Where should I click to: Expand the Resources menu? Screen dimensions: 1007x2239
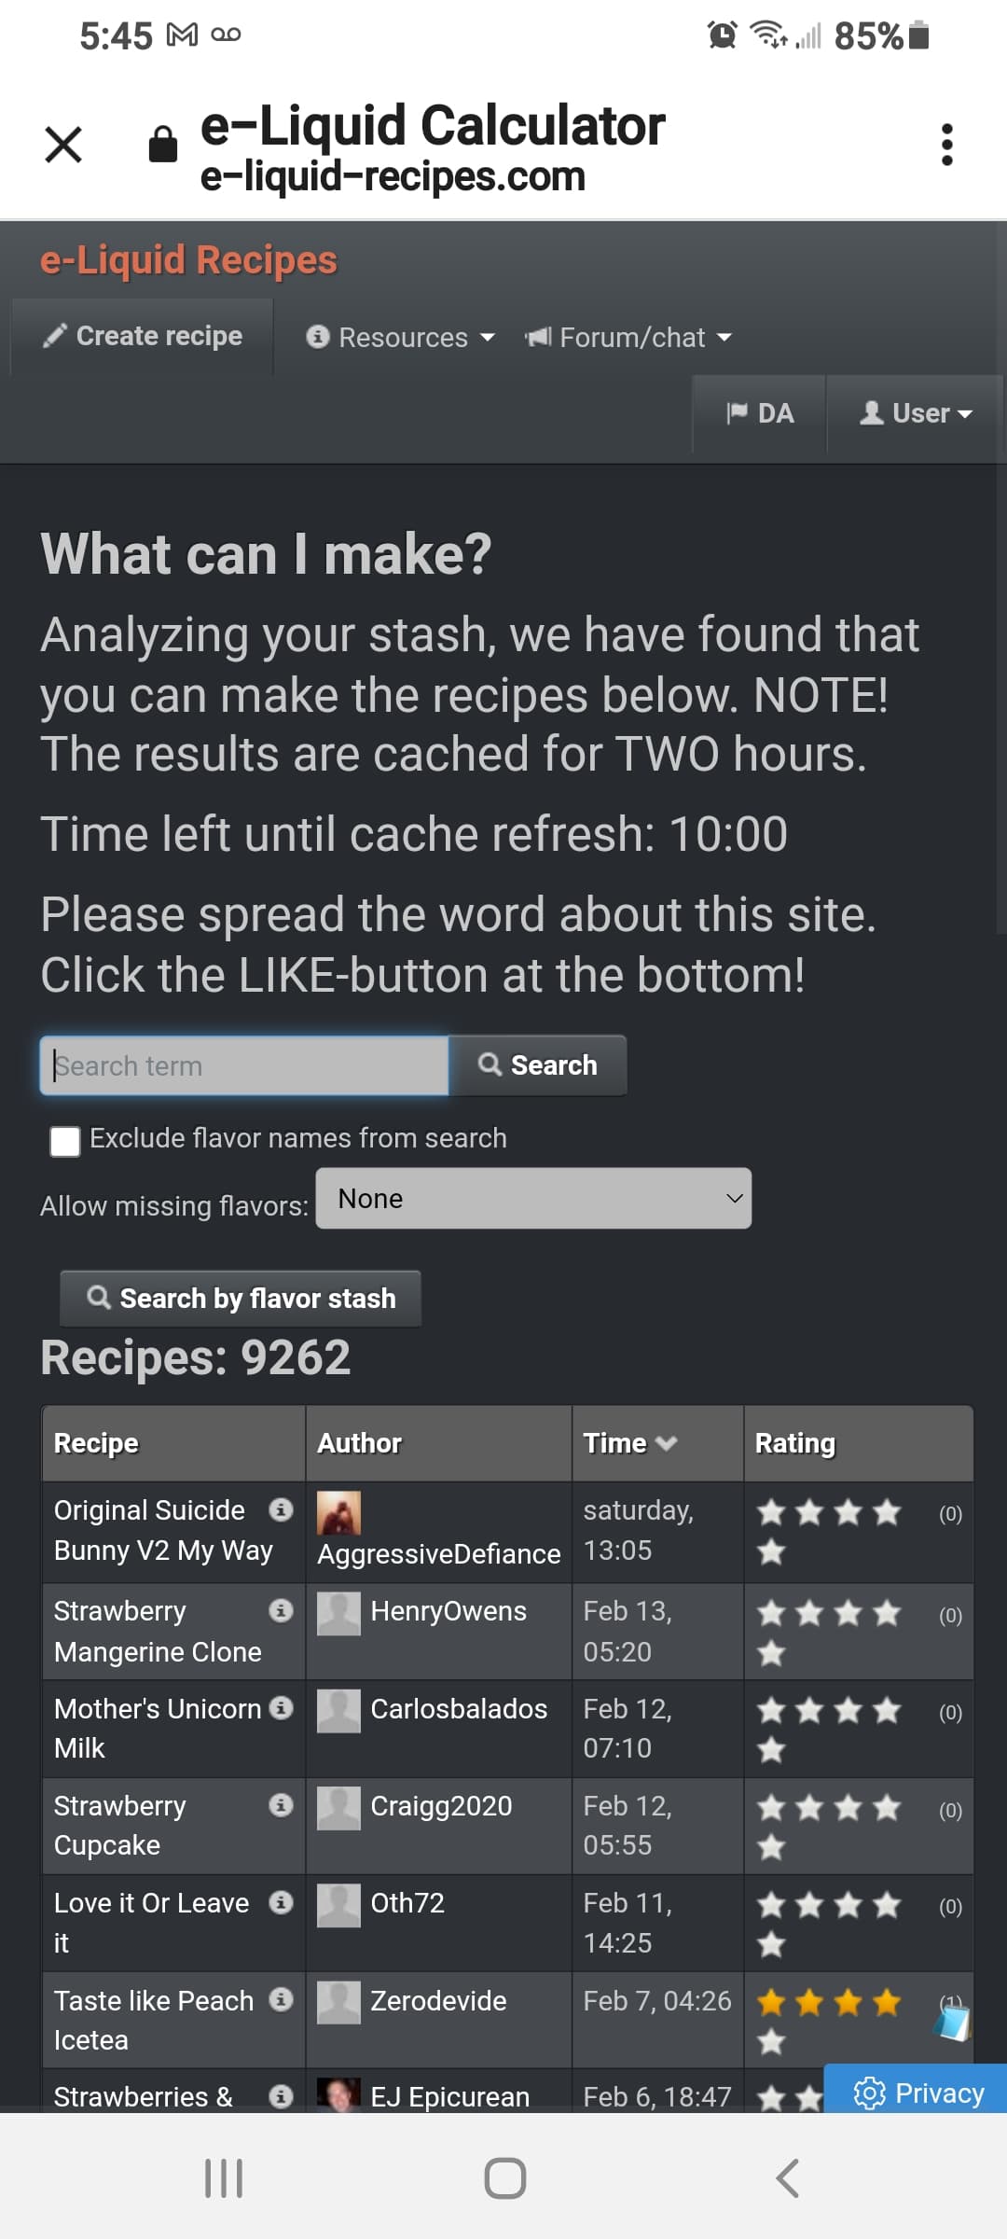(401, 337)
